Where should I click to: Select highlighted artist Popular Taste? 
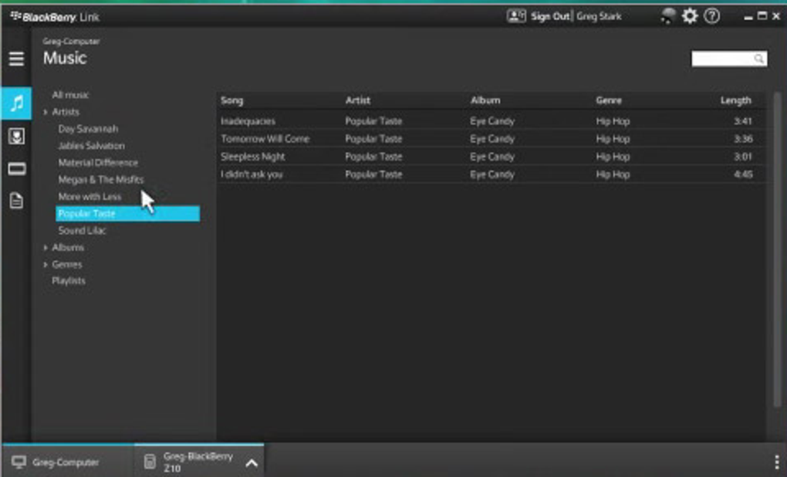pyautogui.click(x=127, y=213)
